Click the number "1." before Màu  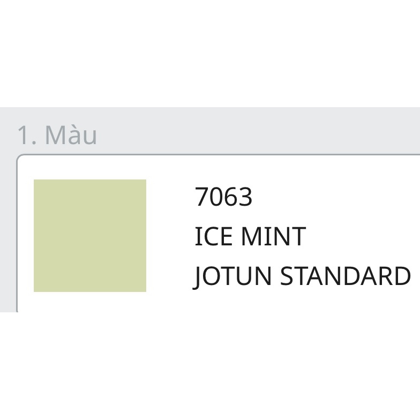click(27, 135)
